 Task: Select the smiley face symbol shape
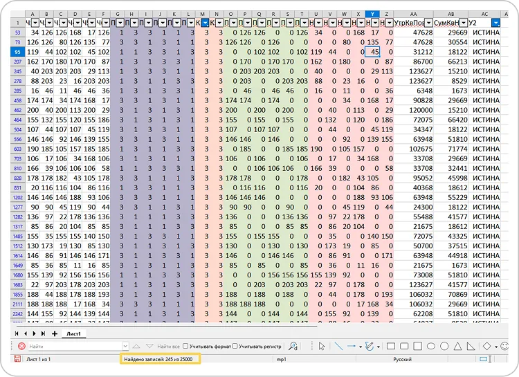tap(504, 347)
